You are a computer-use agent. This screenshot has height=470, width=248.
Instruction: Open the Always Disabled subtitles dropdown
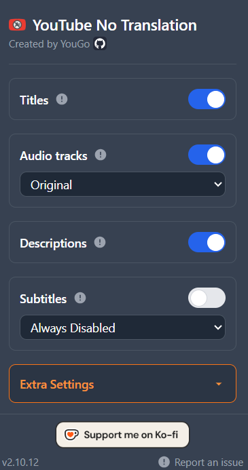pyautogui.click(x=122, y=328)
